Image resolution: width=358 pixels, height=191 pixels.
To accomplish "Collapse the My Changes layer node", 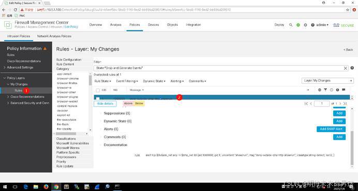I will pyautogui.click(x=8, y=84).
